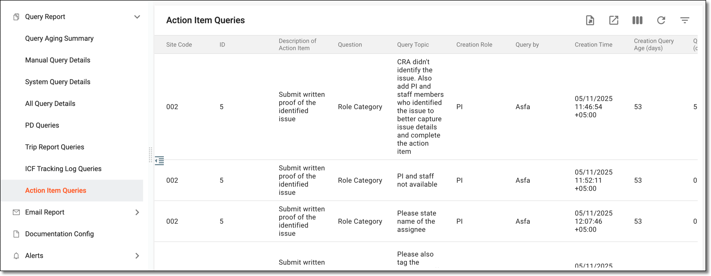Click 'Please also tag the' query topic cell
Viewport: 711px width, 276px height.
(415, 258)
